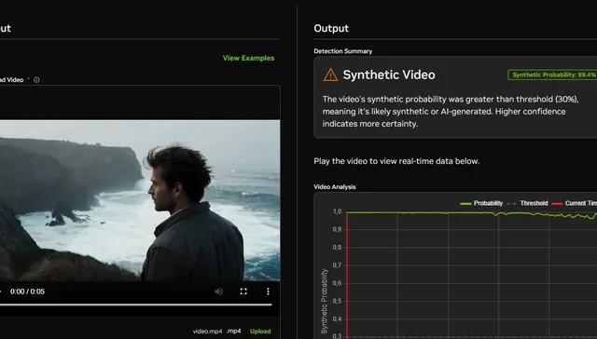Open the video player's three-dot options menu

(268, 292)
